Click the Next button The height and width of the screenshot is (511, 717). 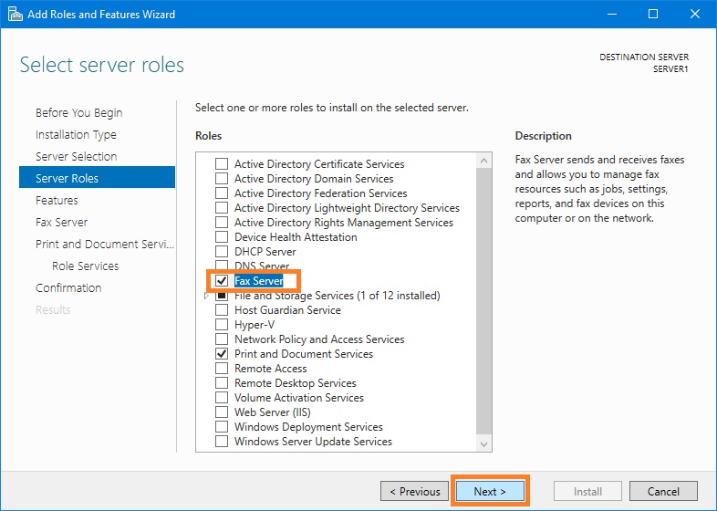(490, 491)
